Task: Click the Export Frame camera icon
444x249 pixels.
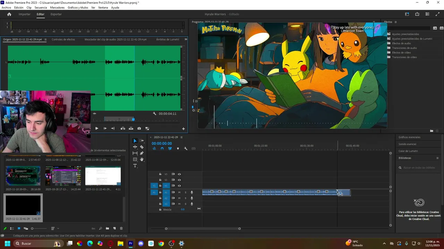Action: [139, 128]
